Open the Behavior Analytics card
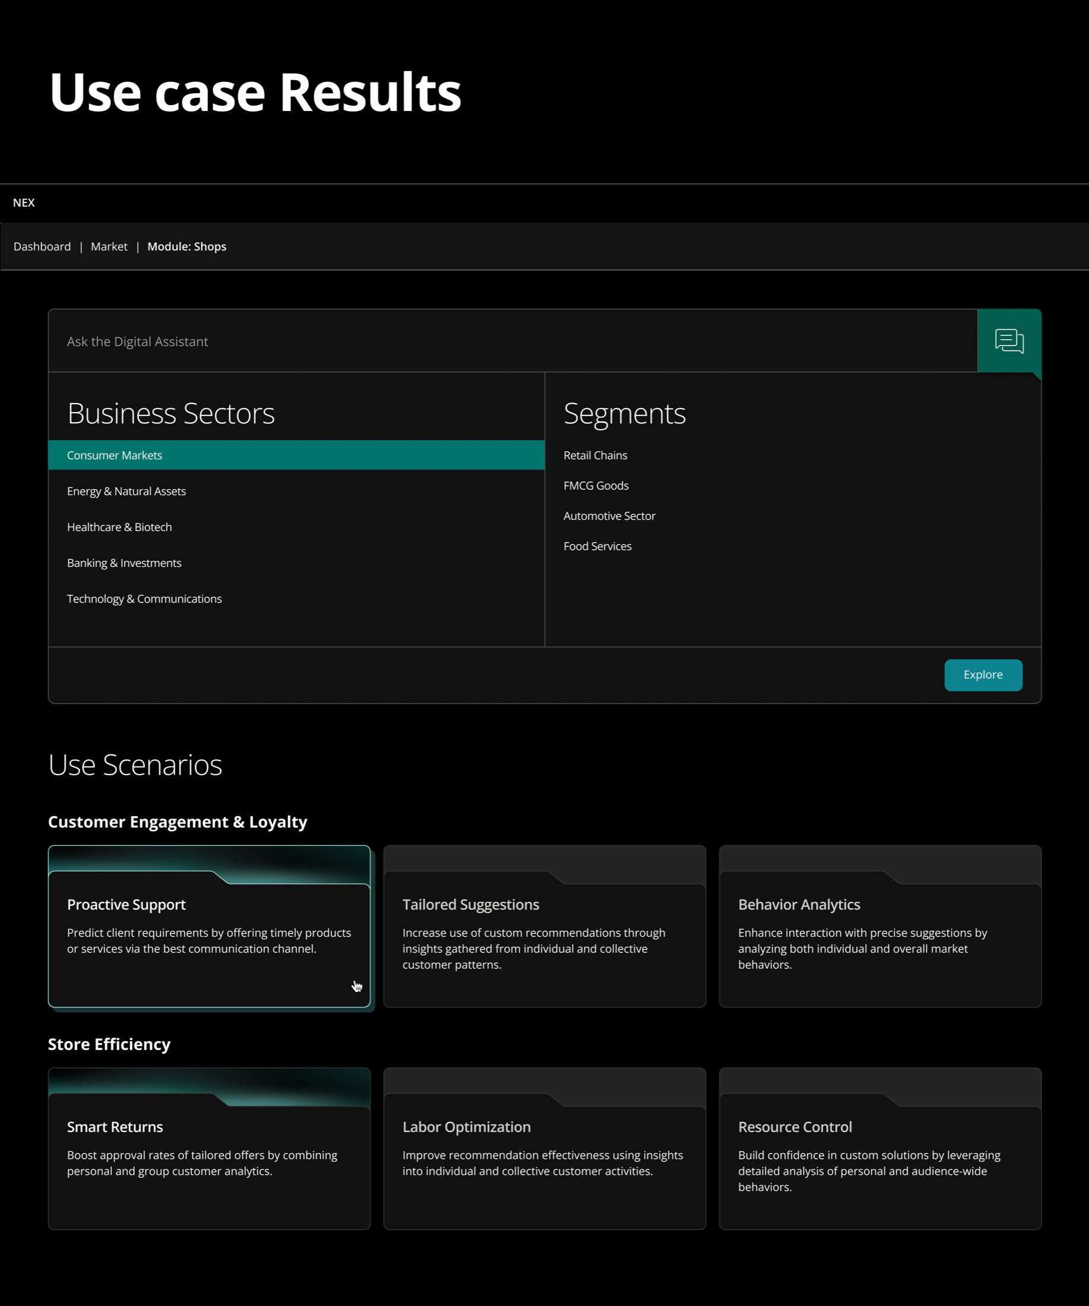 pos(880,926)
